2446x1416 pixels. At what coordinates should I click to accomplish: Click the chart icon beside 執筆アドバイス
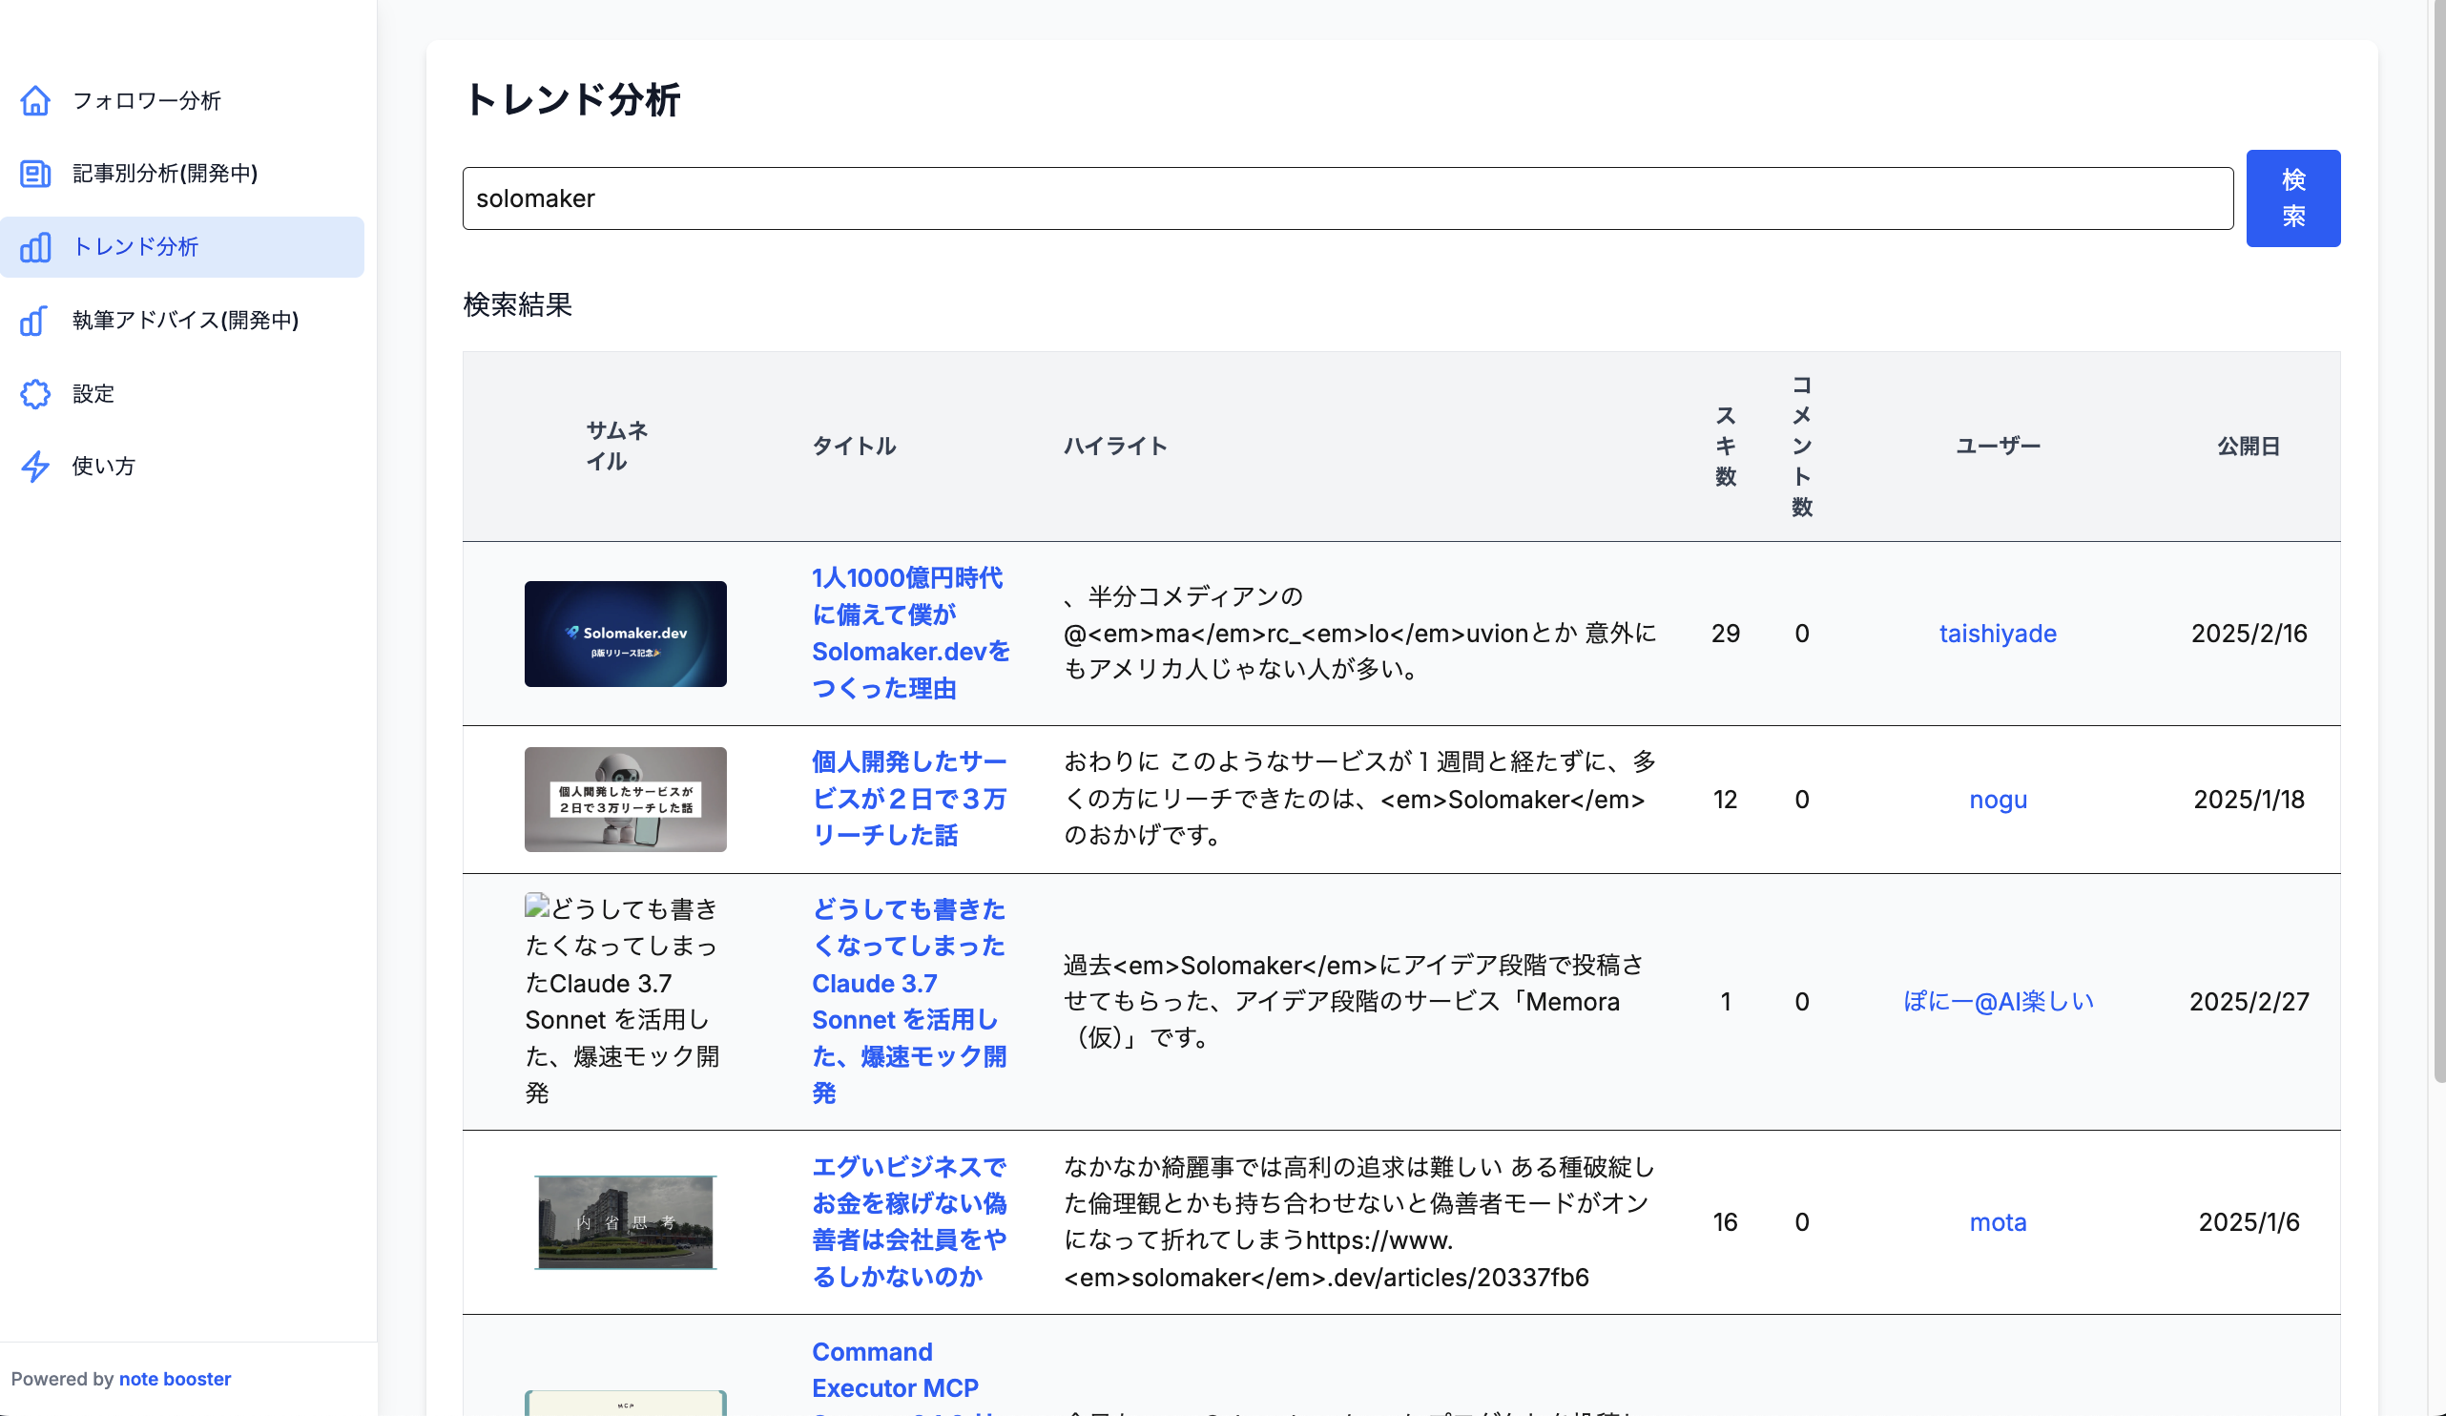click(x=35, y=321)
